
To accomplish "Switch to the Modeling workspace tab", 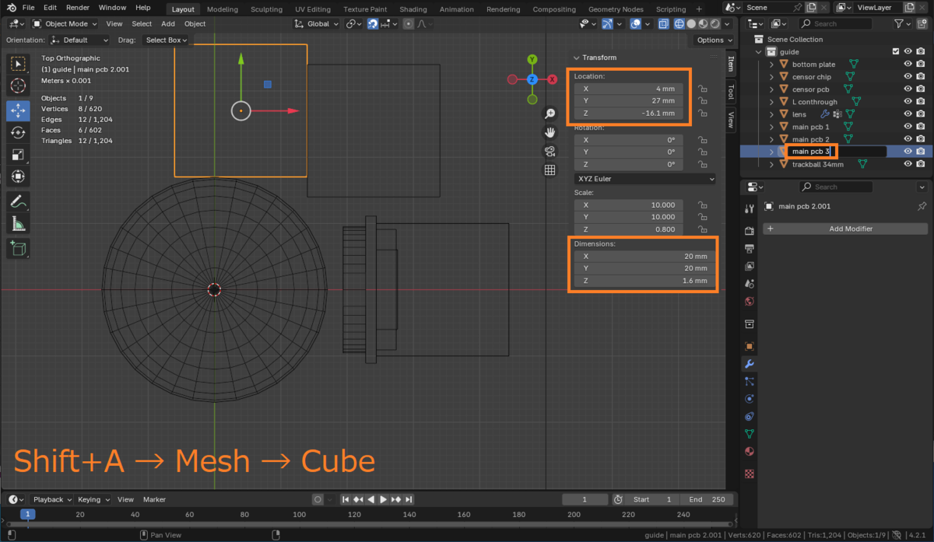I will [x=223, y=9].
